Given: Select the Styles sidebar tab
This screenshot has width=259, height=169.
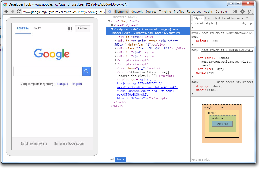Looking at the screenshot, I should point(198,18).
